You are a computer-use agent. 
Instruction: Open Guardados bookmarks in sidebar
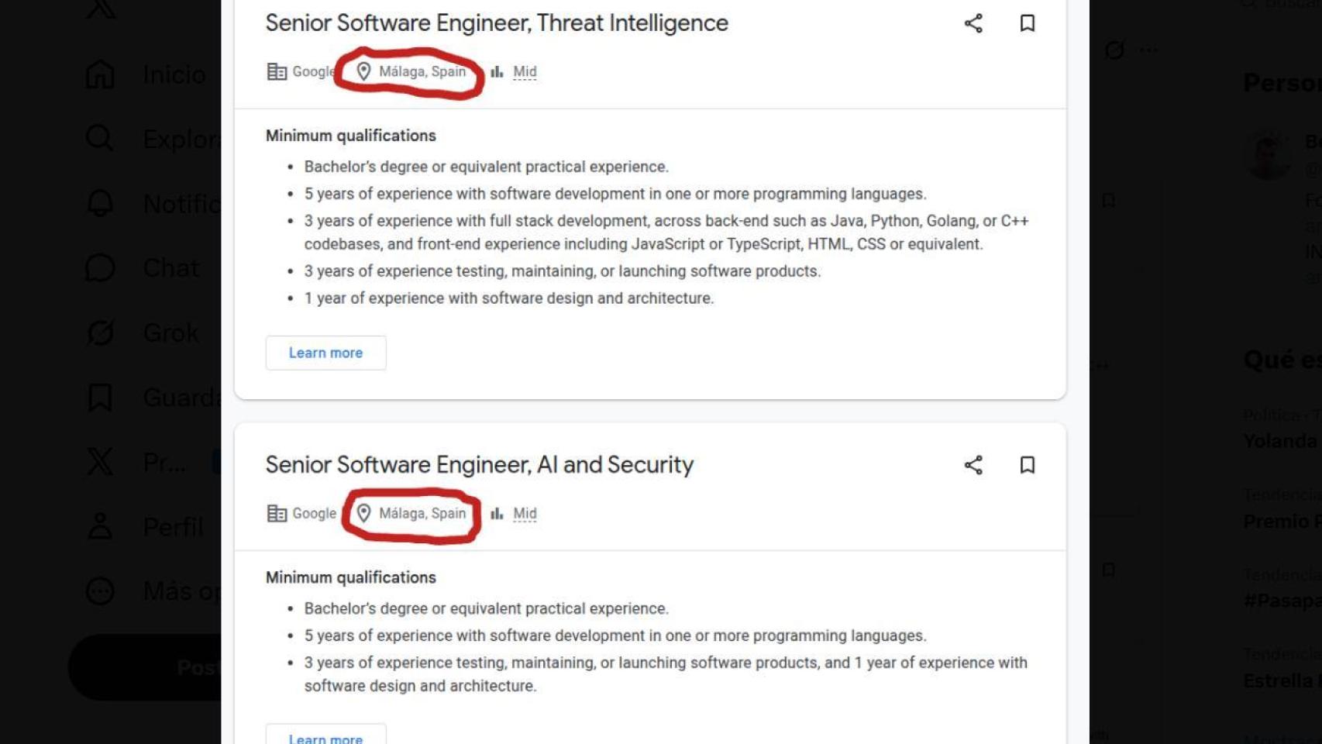click(x=100, y=398)
